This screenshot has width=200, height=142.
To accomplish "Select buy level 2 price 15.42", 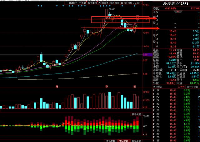I will coord(173,35).
